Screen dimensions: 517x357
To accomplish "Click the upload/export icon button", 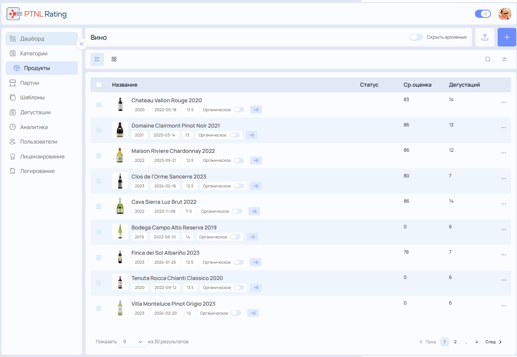I will tap(485, 37).
